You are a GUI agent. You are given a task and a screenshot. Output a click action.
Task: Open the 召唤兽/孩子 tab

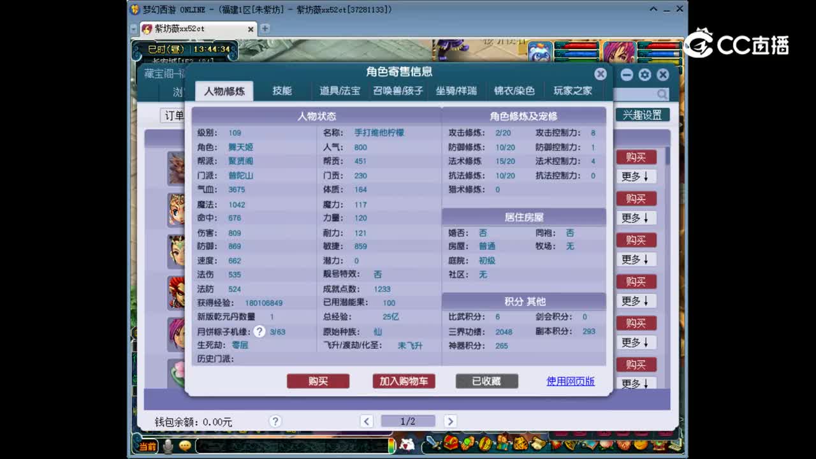398,91
